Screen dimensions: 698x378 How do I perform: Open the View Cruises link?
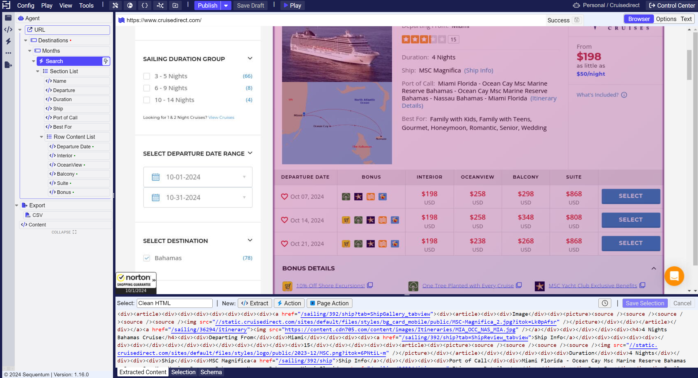pyautogui.click(x=221, y=117)
